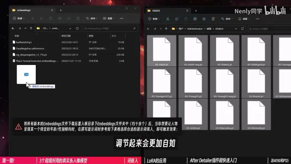Select the AS-Adult-neg.pt file thumbnail
This screenshot has height=164, width=291.
[193, 50]
